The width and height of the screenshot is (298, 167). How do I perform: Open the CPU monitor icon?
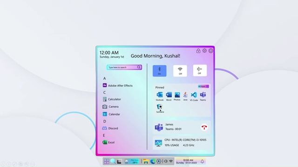click(x=158, y=143)
